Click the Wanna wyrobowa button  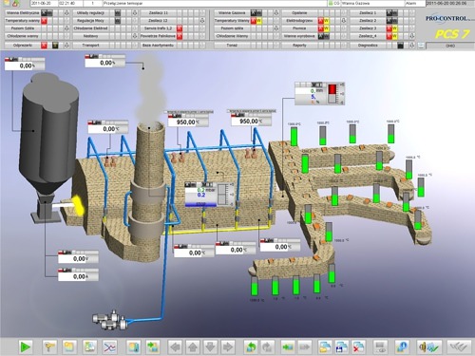(x=299, y=36)
